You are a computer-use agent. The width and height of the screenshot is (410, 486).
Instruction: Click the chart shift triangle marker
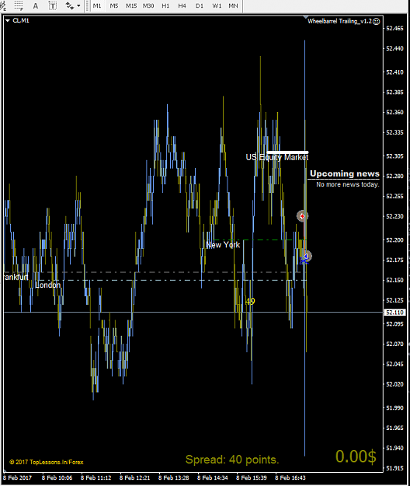point(306,17)
